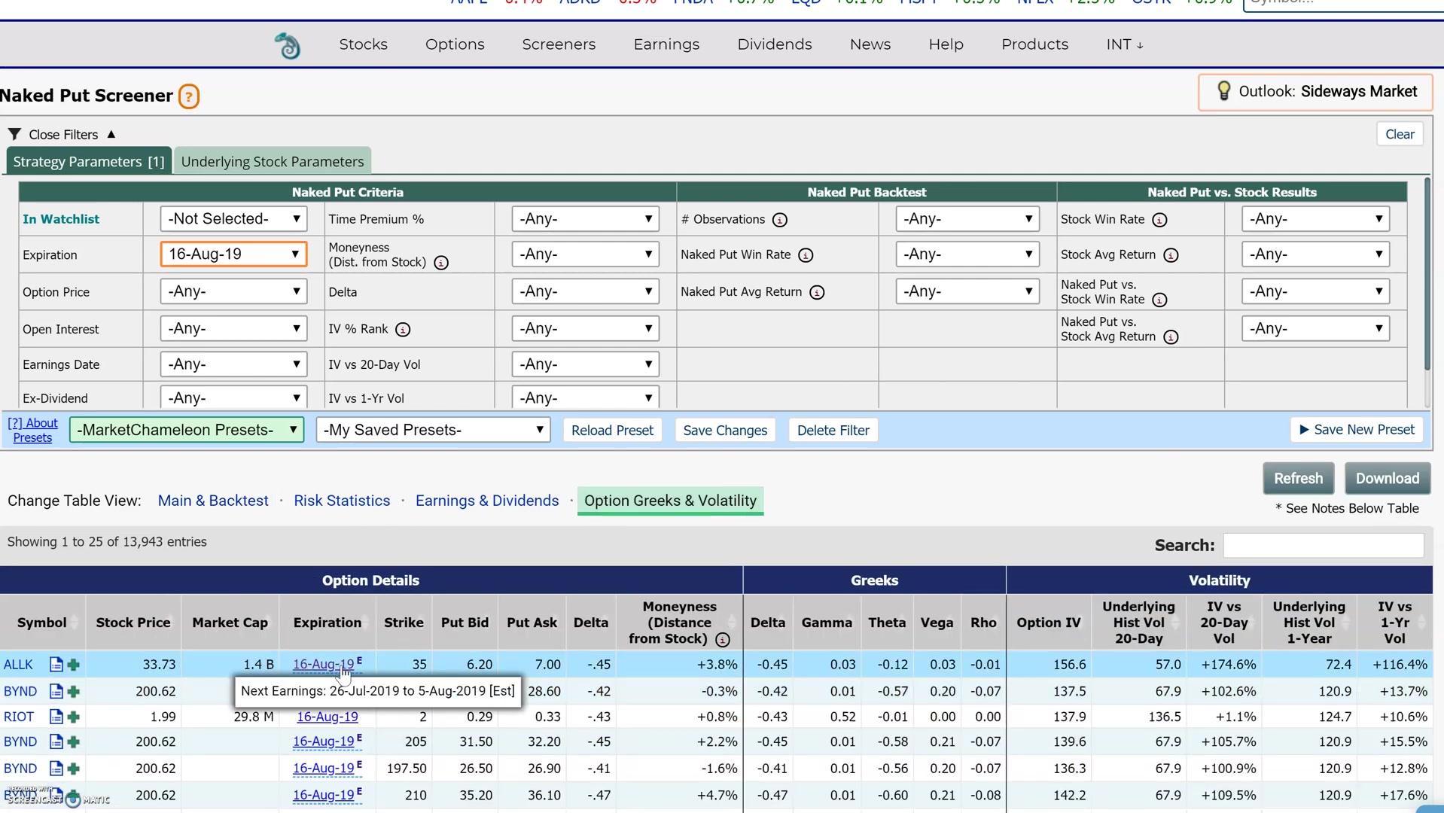
Task: Switch table view to Main & Backtest
Action: (213, 501)
